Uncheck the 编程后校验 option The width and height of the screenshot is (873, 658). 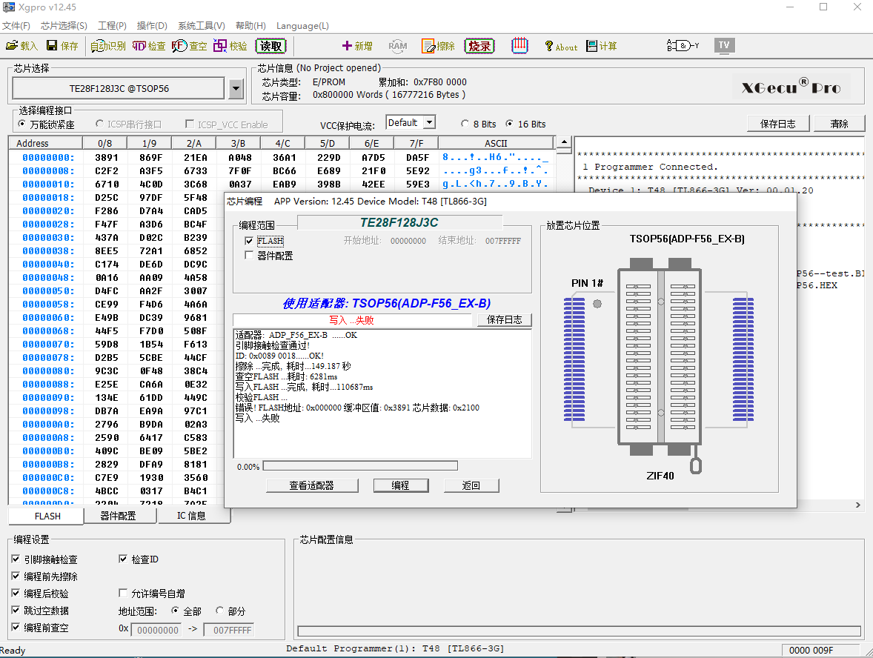[x=16, y=594]
